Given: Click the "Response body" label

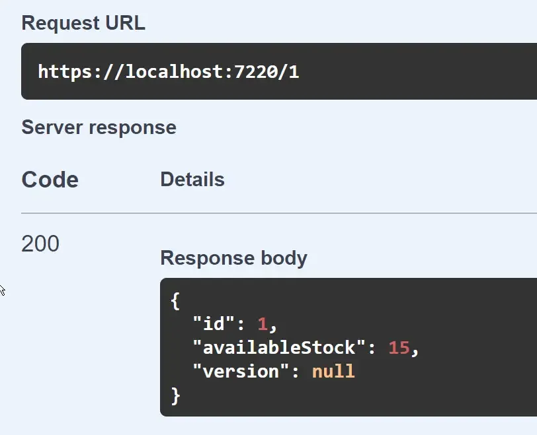Looking at the screenshot, I should pyautogui.click(x=233, y=258).
